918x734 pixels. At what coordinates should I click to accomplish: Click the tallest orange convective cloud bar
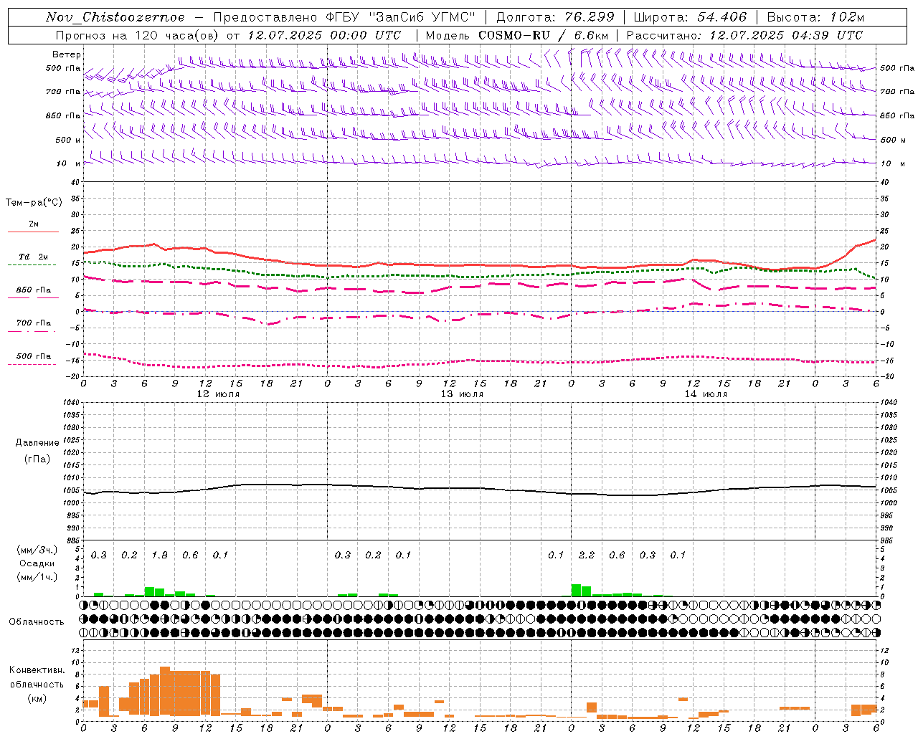(165, 691)
